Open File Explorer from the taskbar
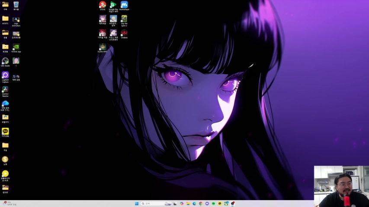This screenshot has width=369, height=207. (x=188, y=204)
